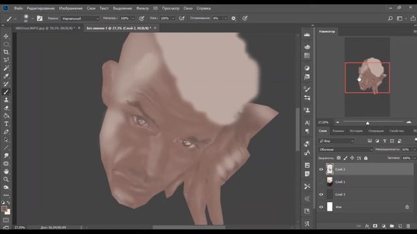Select the Clone Stamp tool

click(x=6, y=100)
